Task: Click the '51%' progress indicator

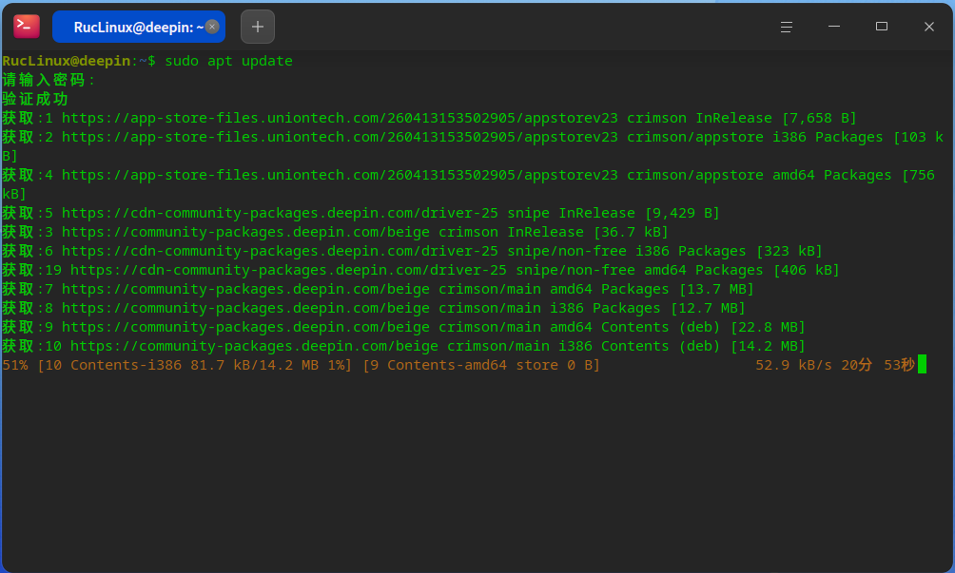Action: click(14, 366)
